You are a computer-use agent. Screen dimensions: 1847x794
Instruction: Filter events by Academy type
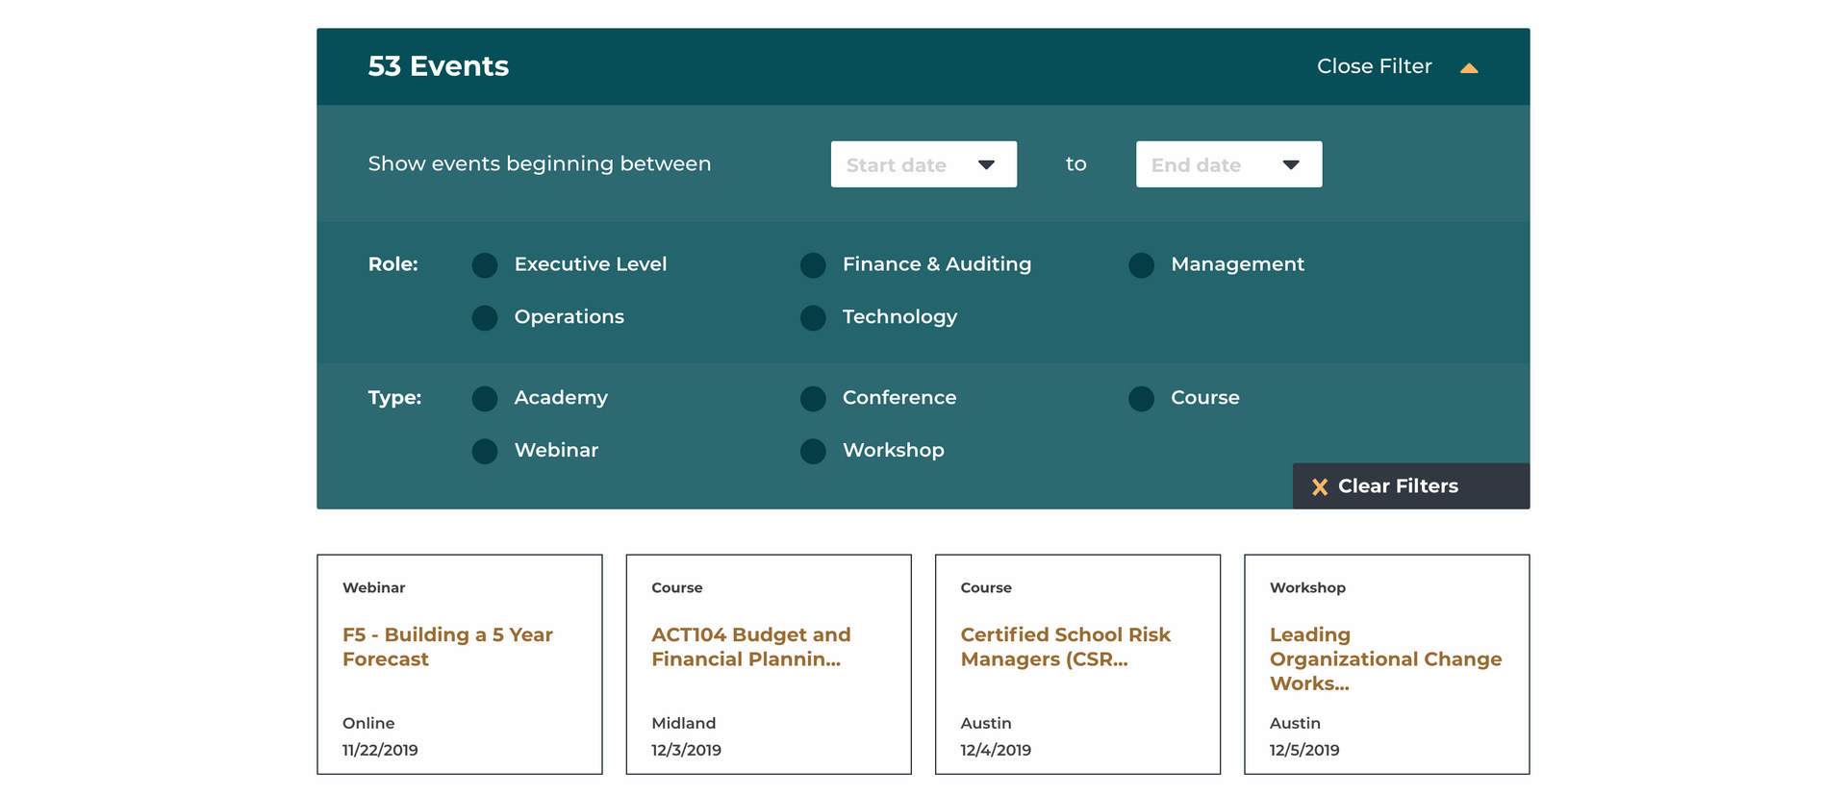pos(485,399)
